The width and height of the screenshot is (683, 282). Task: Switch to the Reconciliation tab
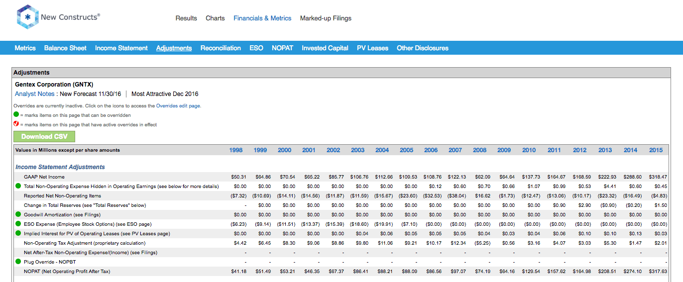tap(221, 48)
